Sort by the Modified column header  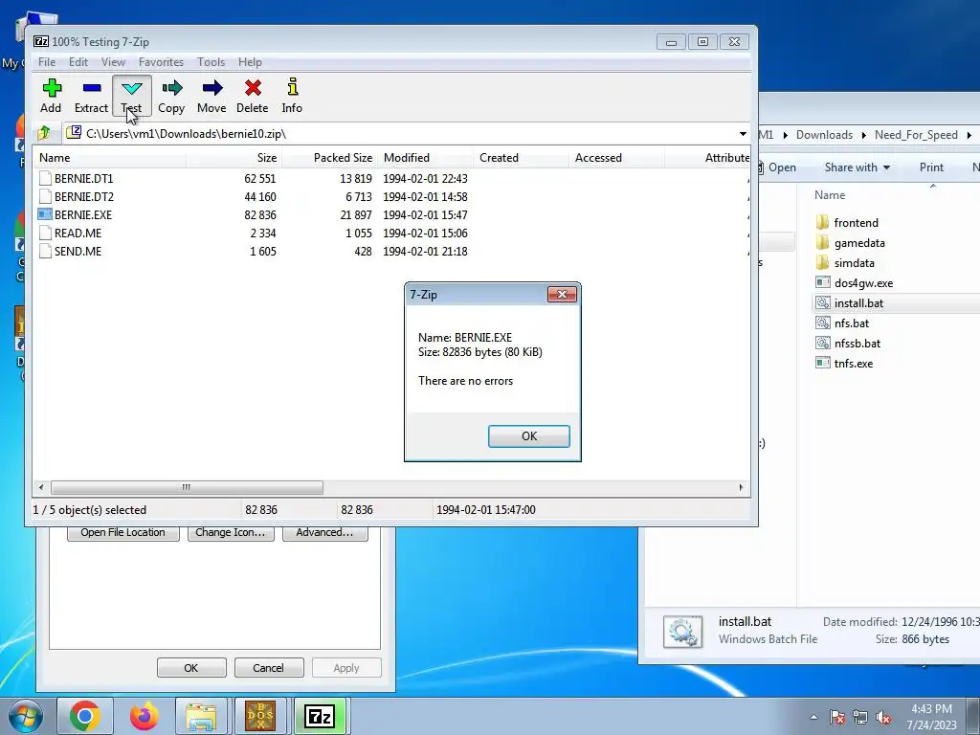425,158
